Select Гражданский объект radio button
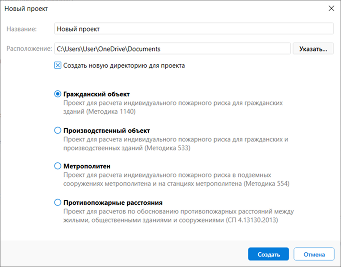This screenshot has height=267, width=341. (x=58, y=94)
